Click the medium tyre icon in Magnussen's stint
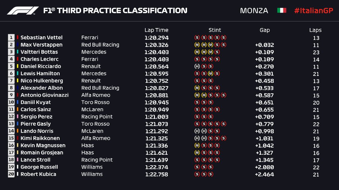The width and height of the screenshot is (339, 190). click(197, 145)
